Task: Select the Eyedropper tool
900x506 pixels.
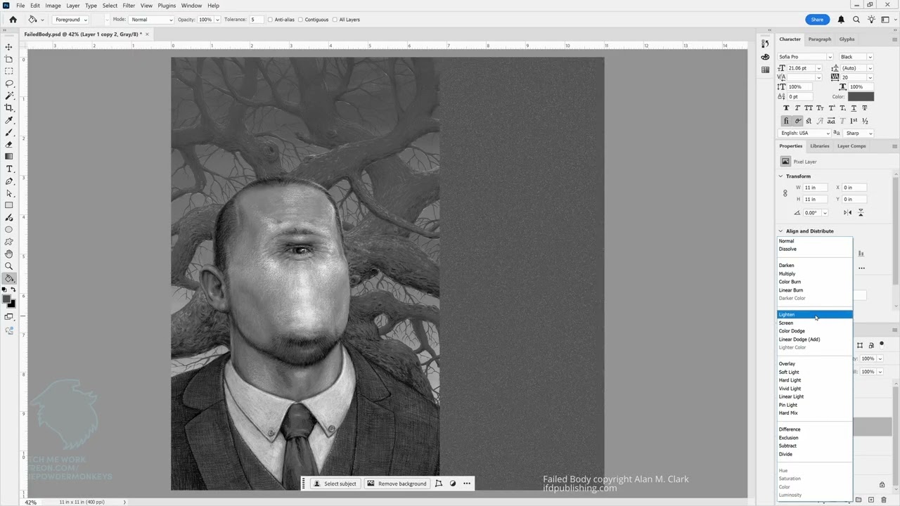Action: point(9,120)
